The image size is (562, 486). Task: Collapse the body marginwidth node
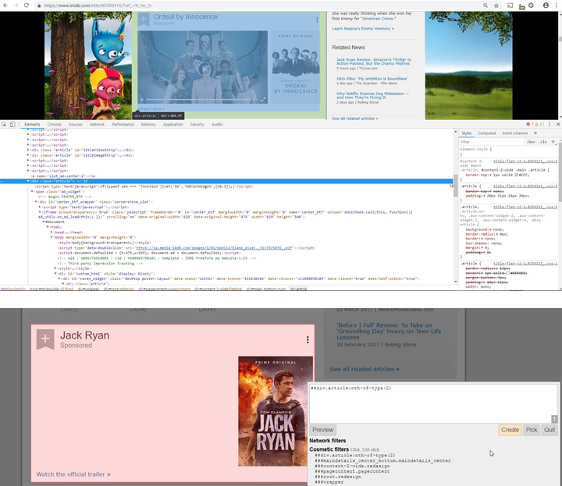pos(52,237)
